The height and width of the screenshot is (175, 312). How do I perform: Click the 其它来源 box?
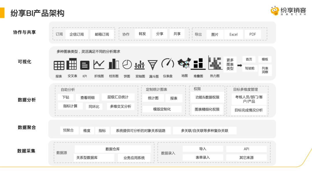click(246, 157)
